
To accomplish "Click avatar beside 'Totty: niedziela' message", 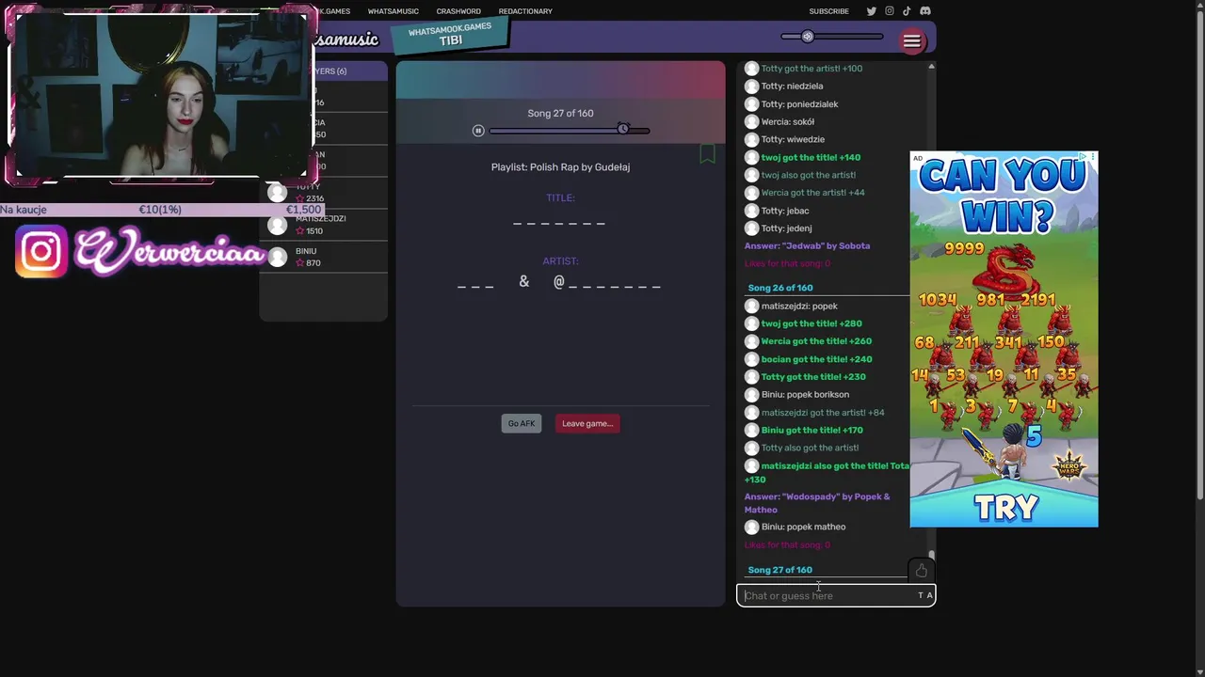I will 751,87.
